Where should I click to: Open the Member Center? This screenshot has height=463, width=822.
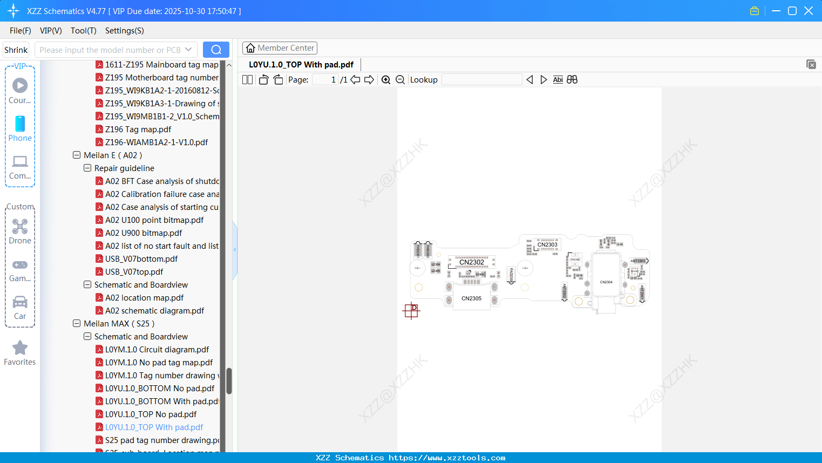point(280,48)
